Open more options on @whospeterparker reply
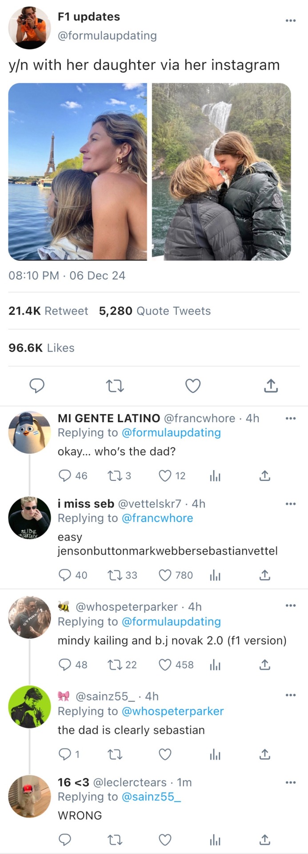The height and width of the screenshot is (854, 308). click(x=291, y=605)
